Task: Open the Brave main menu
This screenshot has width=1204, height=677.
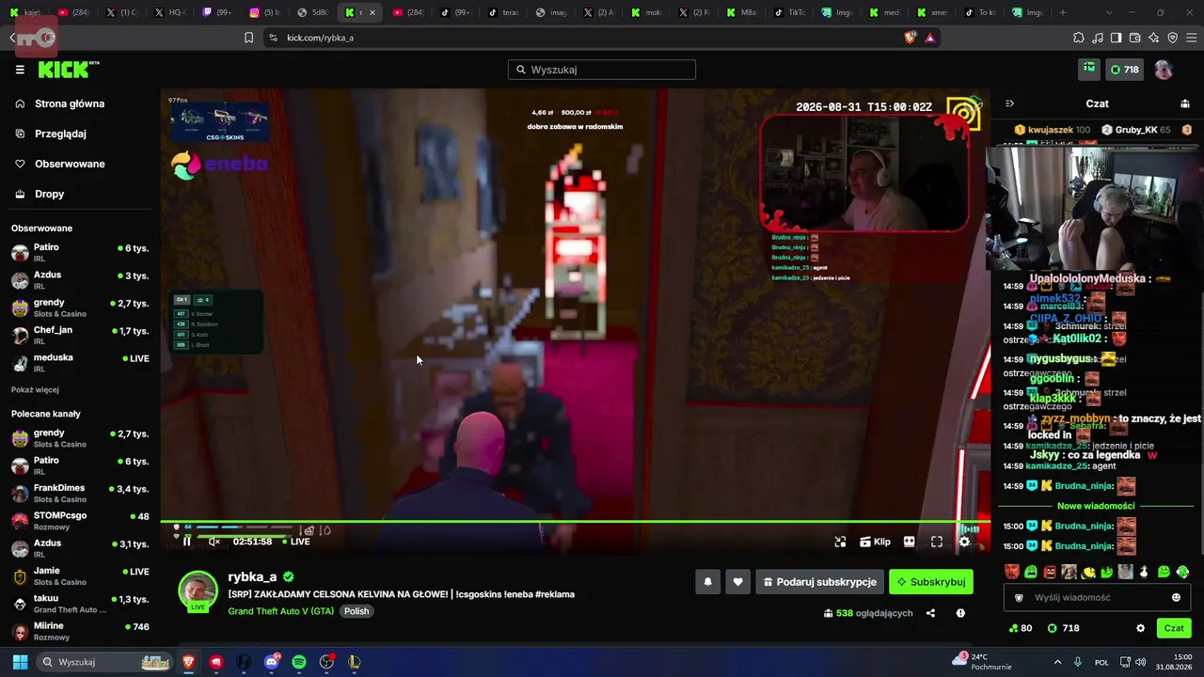Action: pyautogui.click(x=1192, y=38)
